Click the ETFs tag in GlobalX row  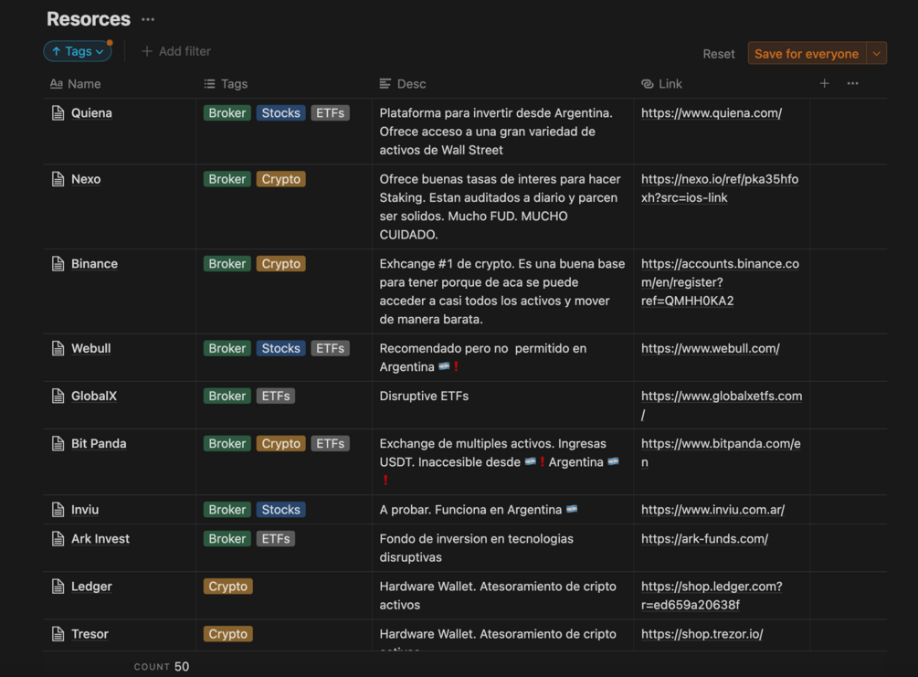tap(276, 396)
